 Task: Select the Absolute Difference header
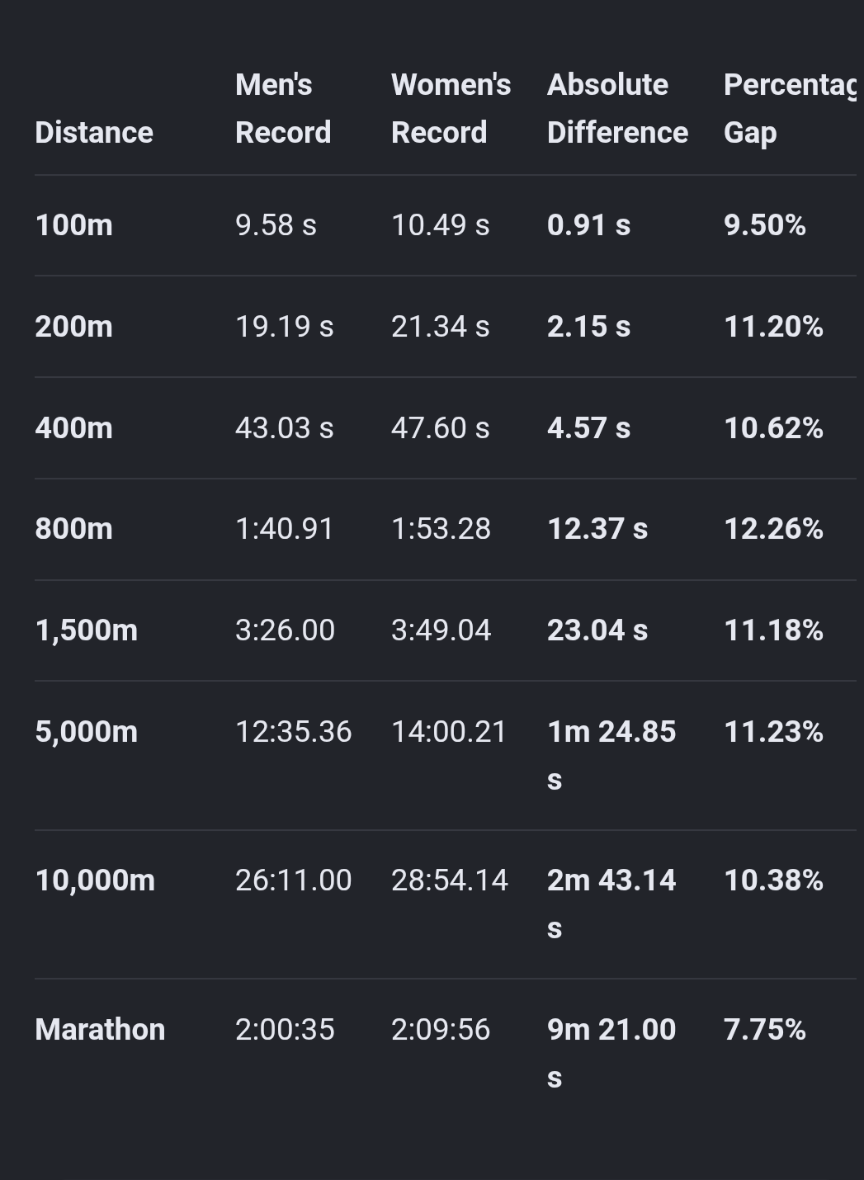coord(617,108)
